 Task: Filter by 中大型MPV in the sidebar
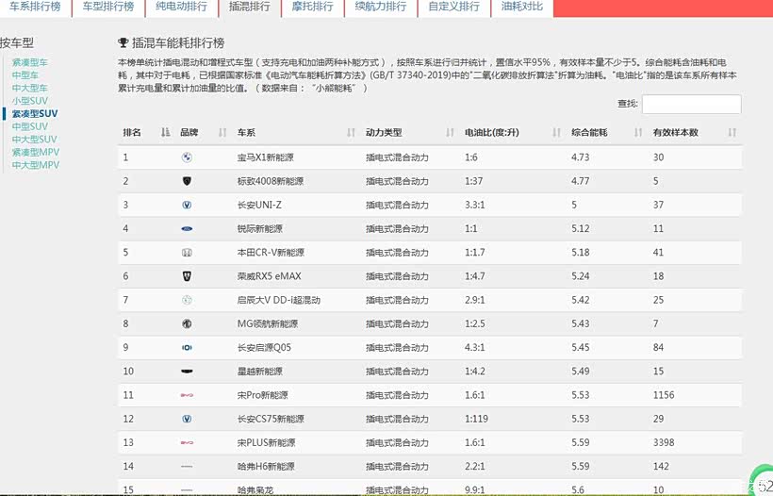click(x=36, y=165)
